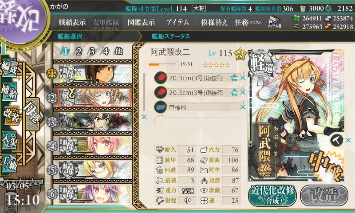Click the 母港 home port button
Image resolution: width=355 pixels, height=213 pixels.
(x=33, y=114)
